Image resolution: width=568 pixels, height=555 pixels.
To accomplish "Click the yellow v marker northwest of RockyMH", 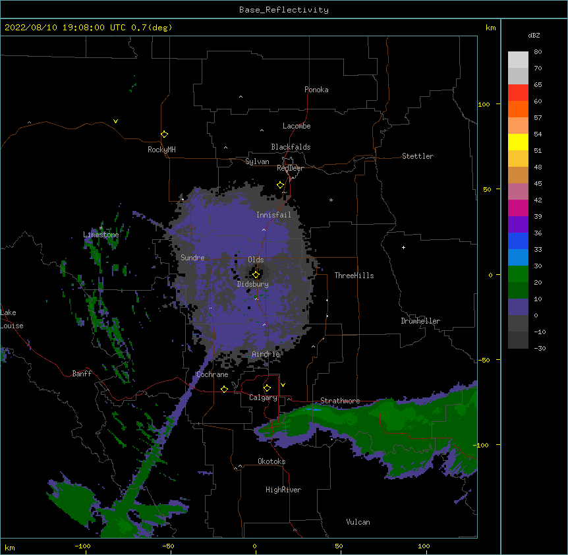I will 115,121.
